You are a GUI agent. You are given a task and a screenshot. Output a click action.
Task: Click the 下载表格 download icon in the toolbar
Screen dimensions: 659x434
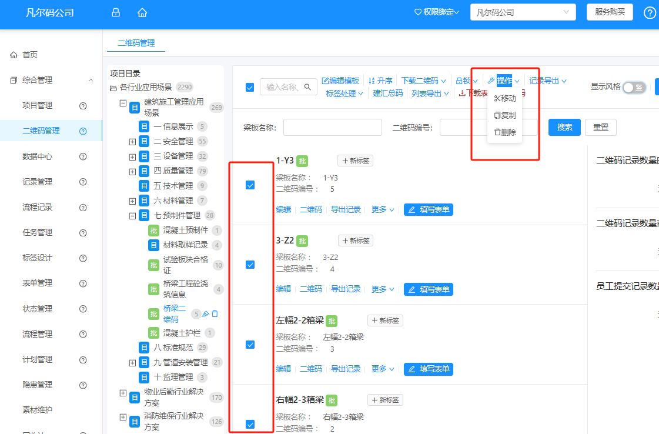coord(462,92)
